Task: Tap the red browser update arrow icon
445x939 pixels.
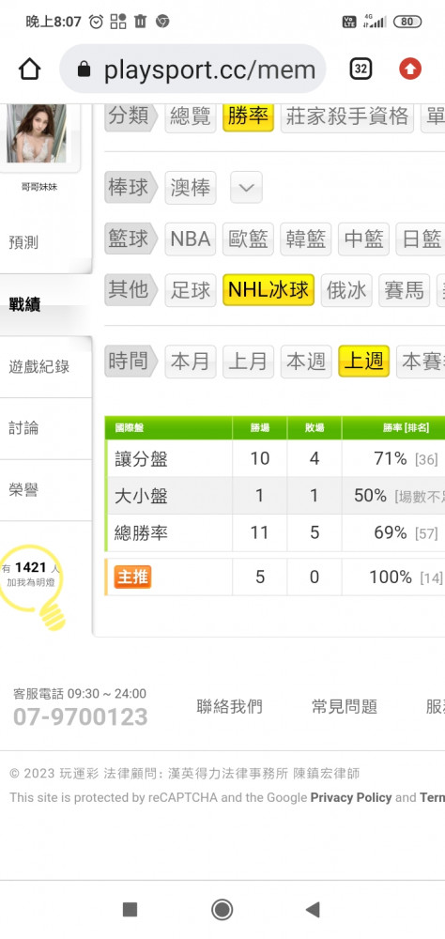Action: (410, 69)
